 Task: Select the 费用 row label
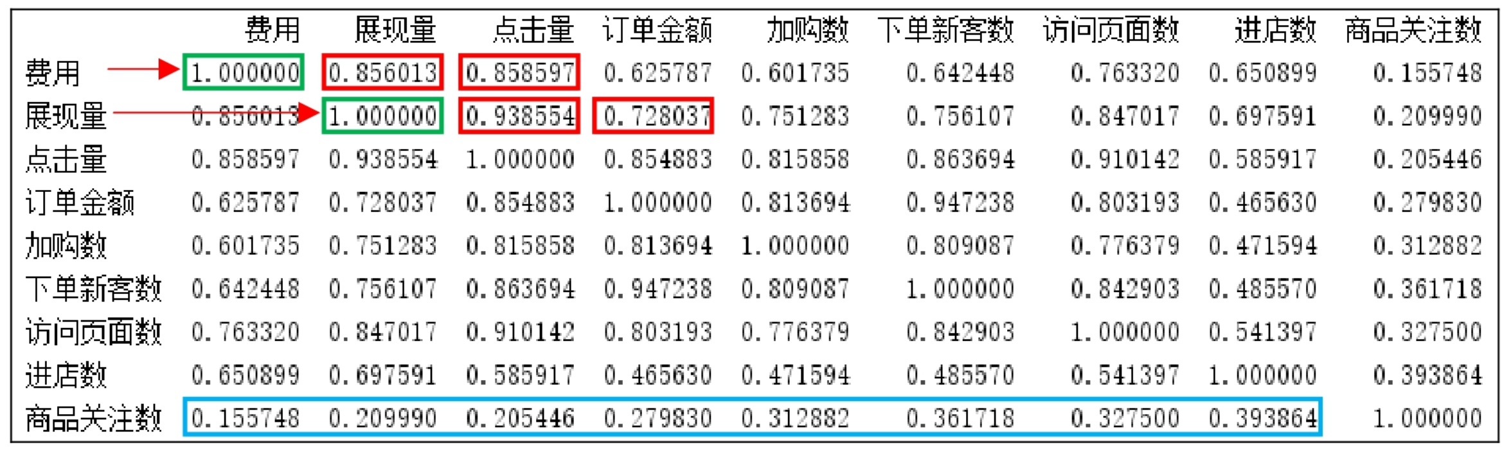point(53,73)
